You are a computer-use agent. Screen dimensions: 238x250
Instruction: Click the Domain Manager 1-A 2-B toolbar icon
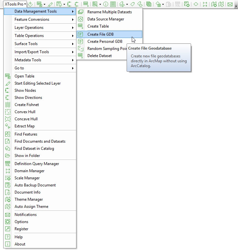pyautogui.click(x=205, y=4)
